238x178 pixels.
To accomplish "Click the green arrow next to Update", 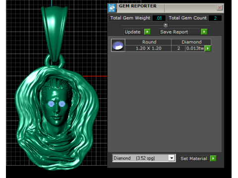I will [x=147, y=32].
